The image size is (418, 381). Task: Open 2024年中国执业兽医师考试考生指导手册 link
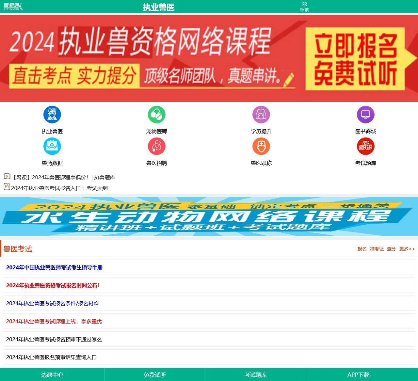(x=55, y=267)
